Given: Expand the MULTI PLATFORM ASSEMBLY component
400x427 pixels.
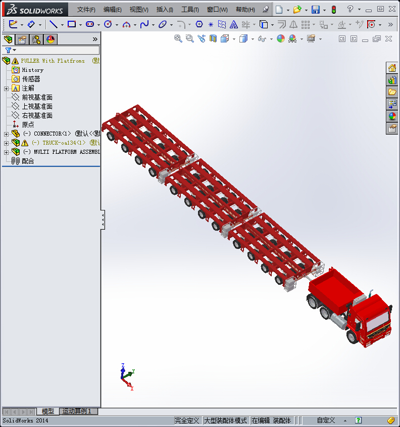Looking at the screenshot, I should click(x=6, y=152).
